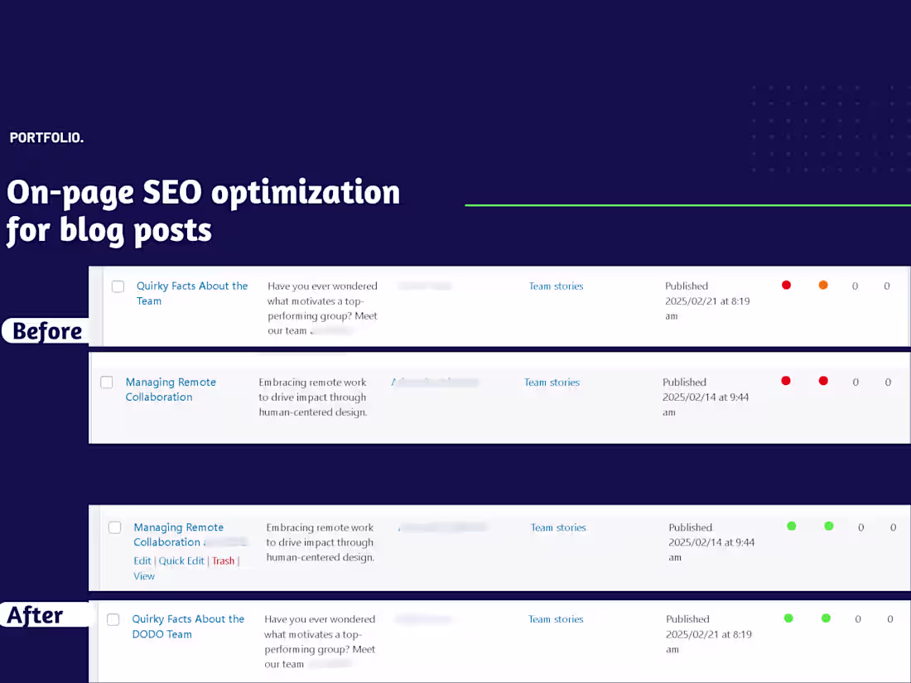The height and width of the screenshot is (683, 911).
Task: Open post Quirky Facts About the DODO Team
Action: point(188,626)
